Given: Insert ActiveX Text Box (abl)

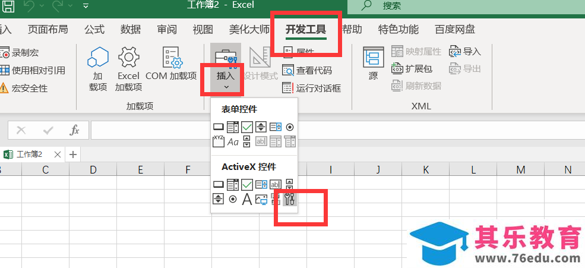Looking at the screenshot, I should click(x=276, y=184).
